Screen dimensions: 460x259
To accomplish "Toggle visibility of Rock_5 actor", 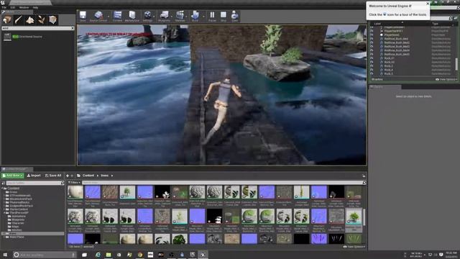I will (x=372, y=73).
